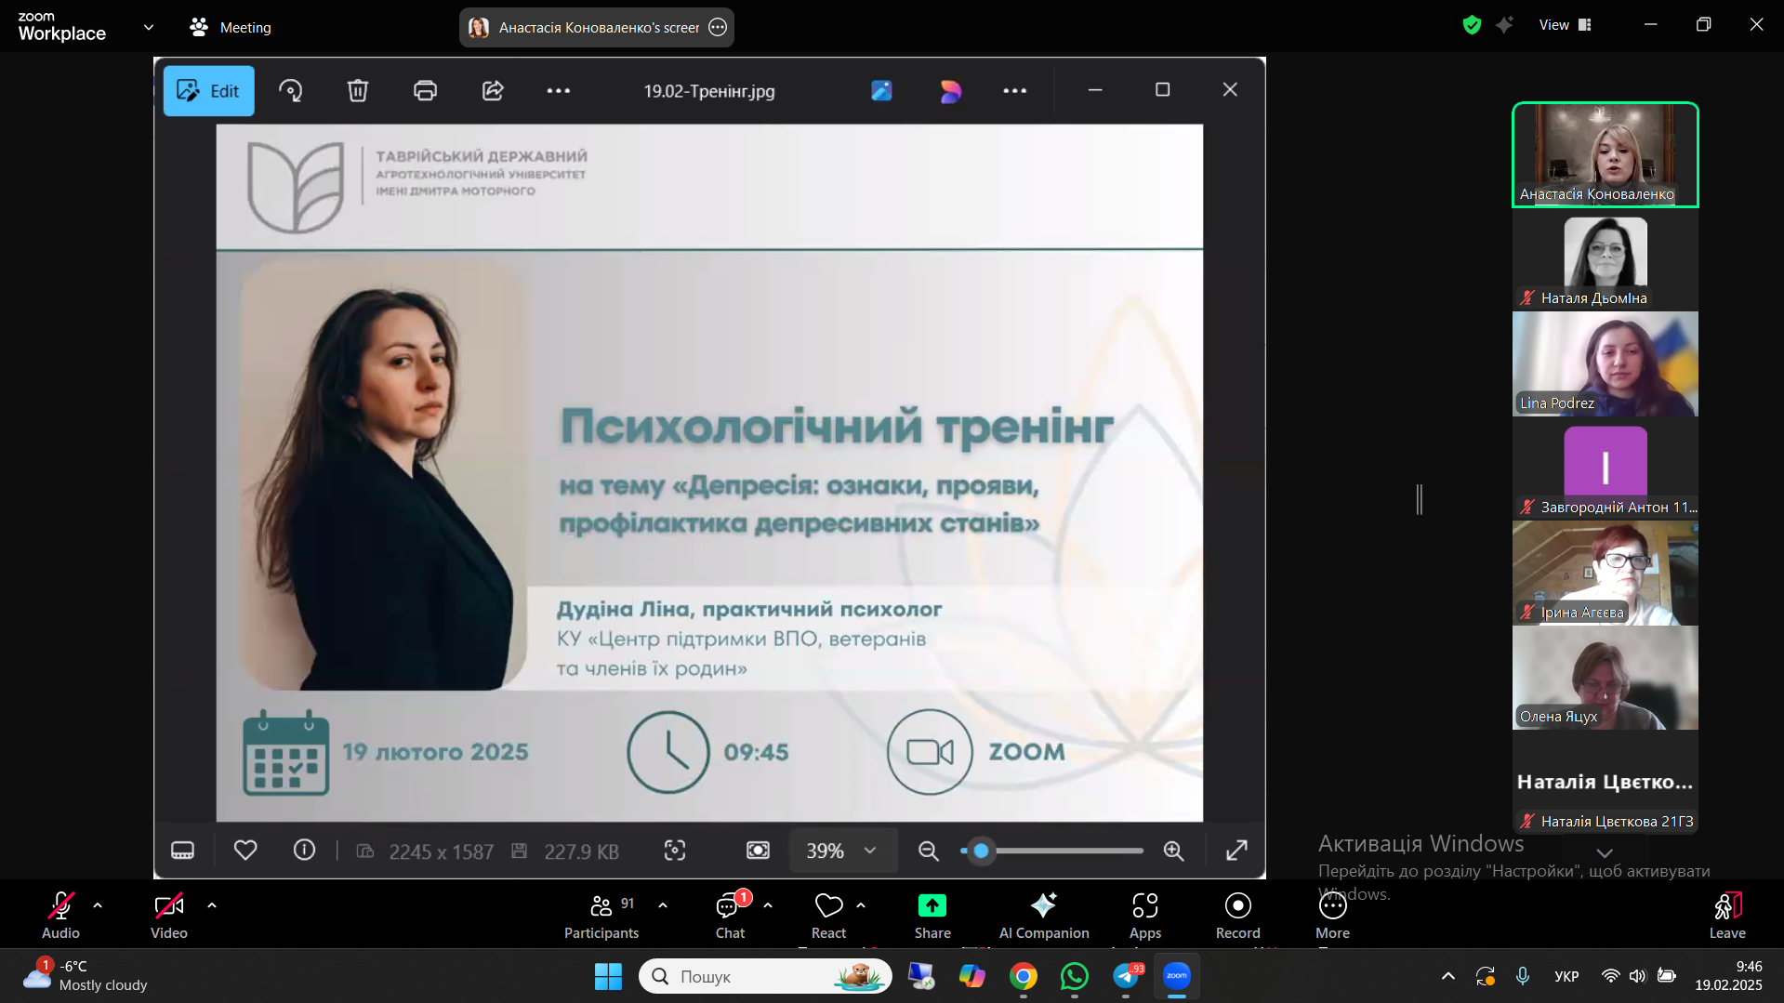Show file info with the info icon
Screen dimensions: 1784x1003
(304, 851)
